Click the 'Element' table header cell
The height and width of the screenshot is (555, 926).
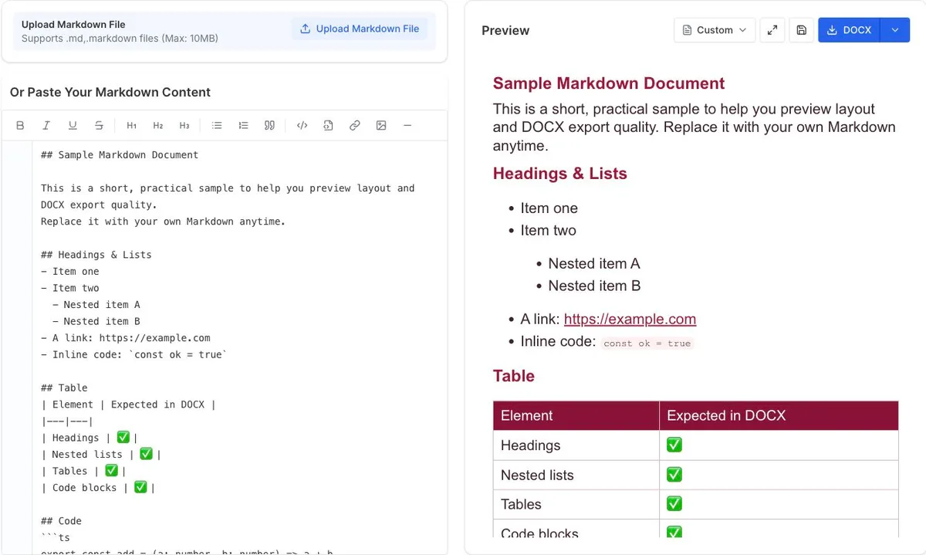[x=576, y=415]
